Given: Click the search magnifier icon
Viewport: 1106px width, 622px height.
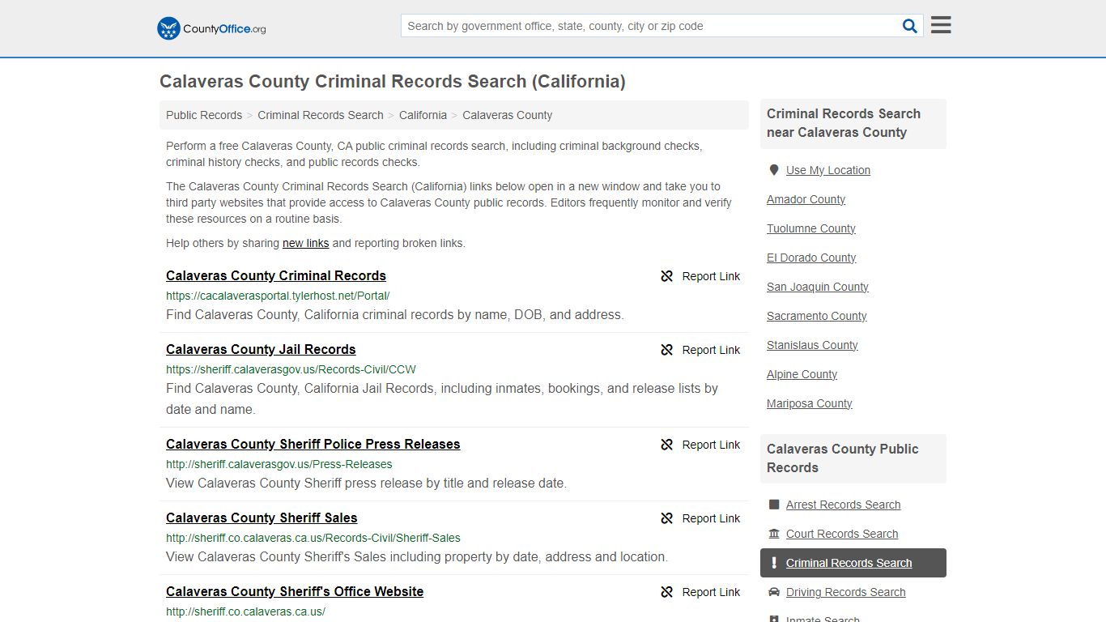Looking at the screenshot, I should (x=910, y=26).
